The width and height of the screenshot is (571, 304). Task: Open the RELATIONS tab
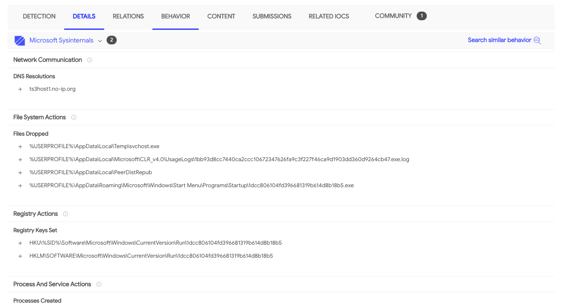(x=128, y=16)
